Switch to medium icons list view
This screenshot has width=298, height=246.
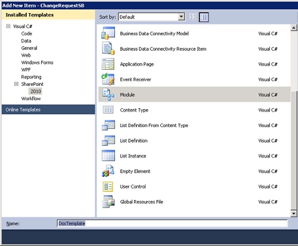(204, 17)
